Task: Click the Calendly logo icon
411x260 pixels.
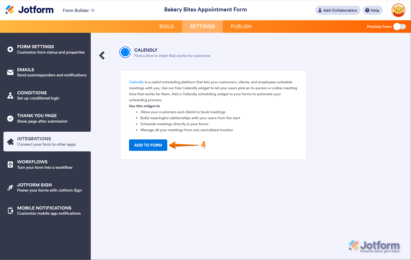Action: 125,52
